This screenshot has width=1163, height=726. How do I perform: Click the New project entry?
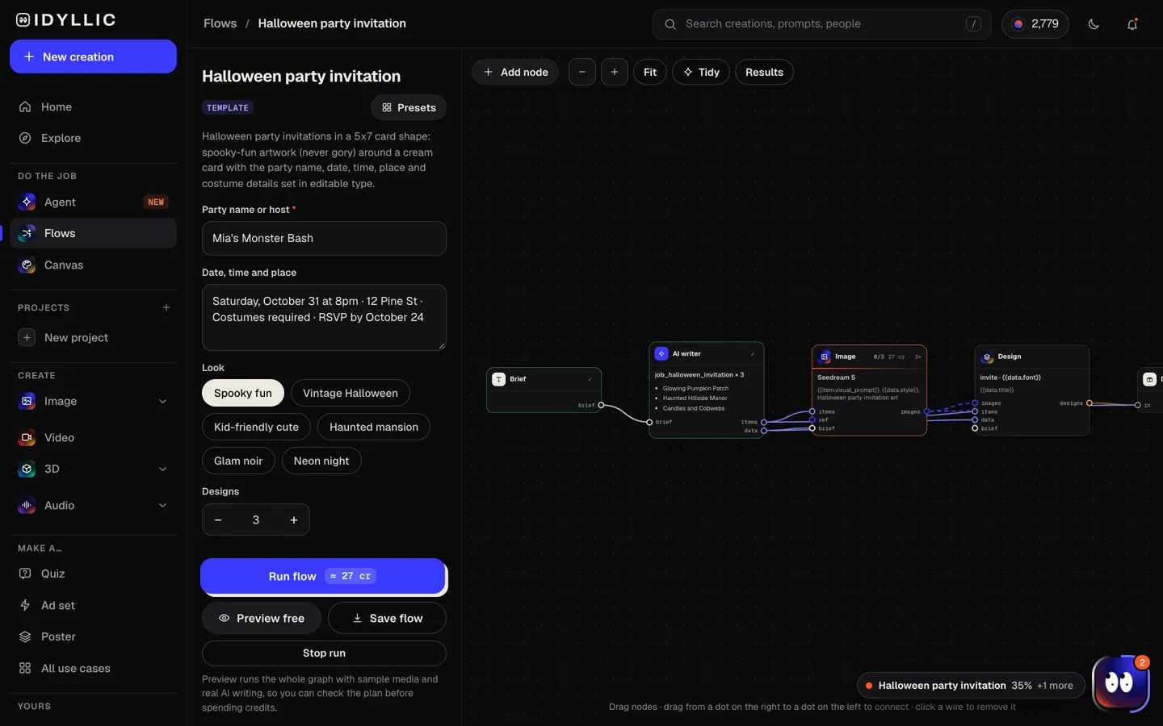point(93,337)
